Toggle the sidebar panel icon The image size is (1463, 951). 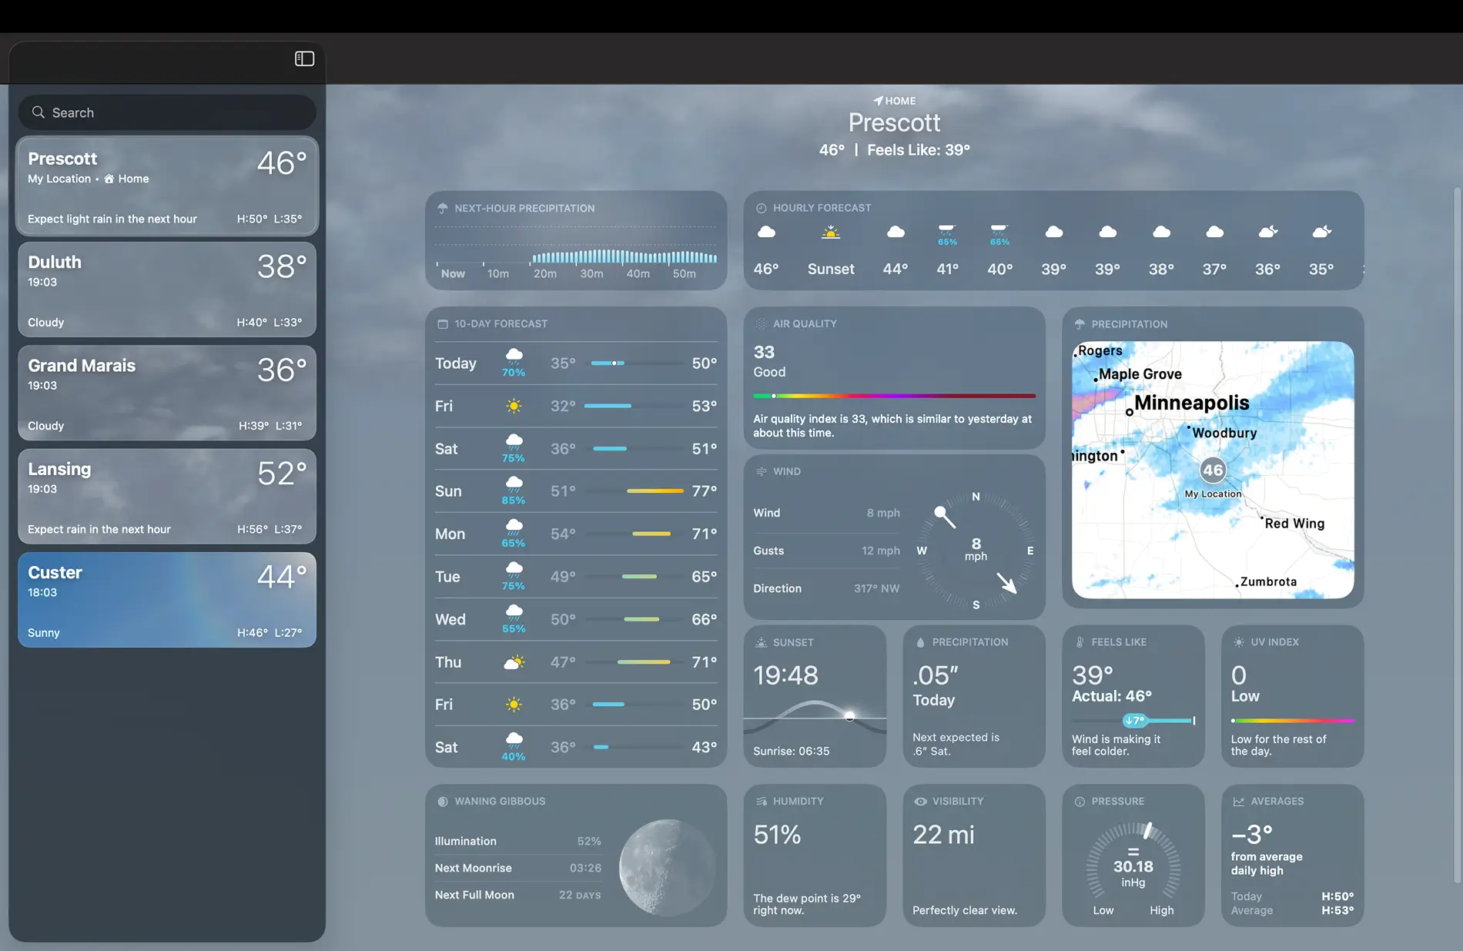pos(305,59)
